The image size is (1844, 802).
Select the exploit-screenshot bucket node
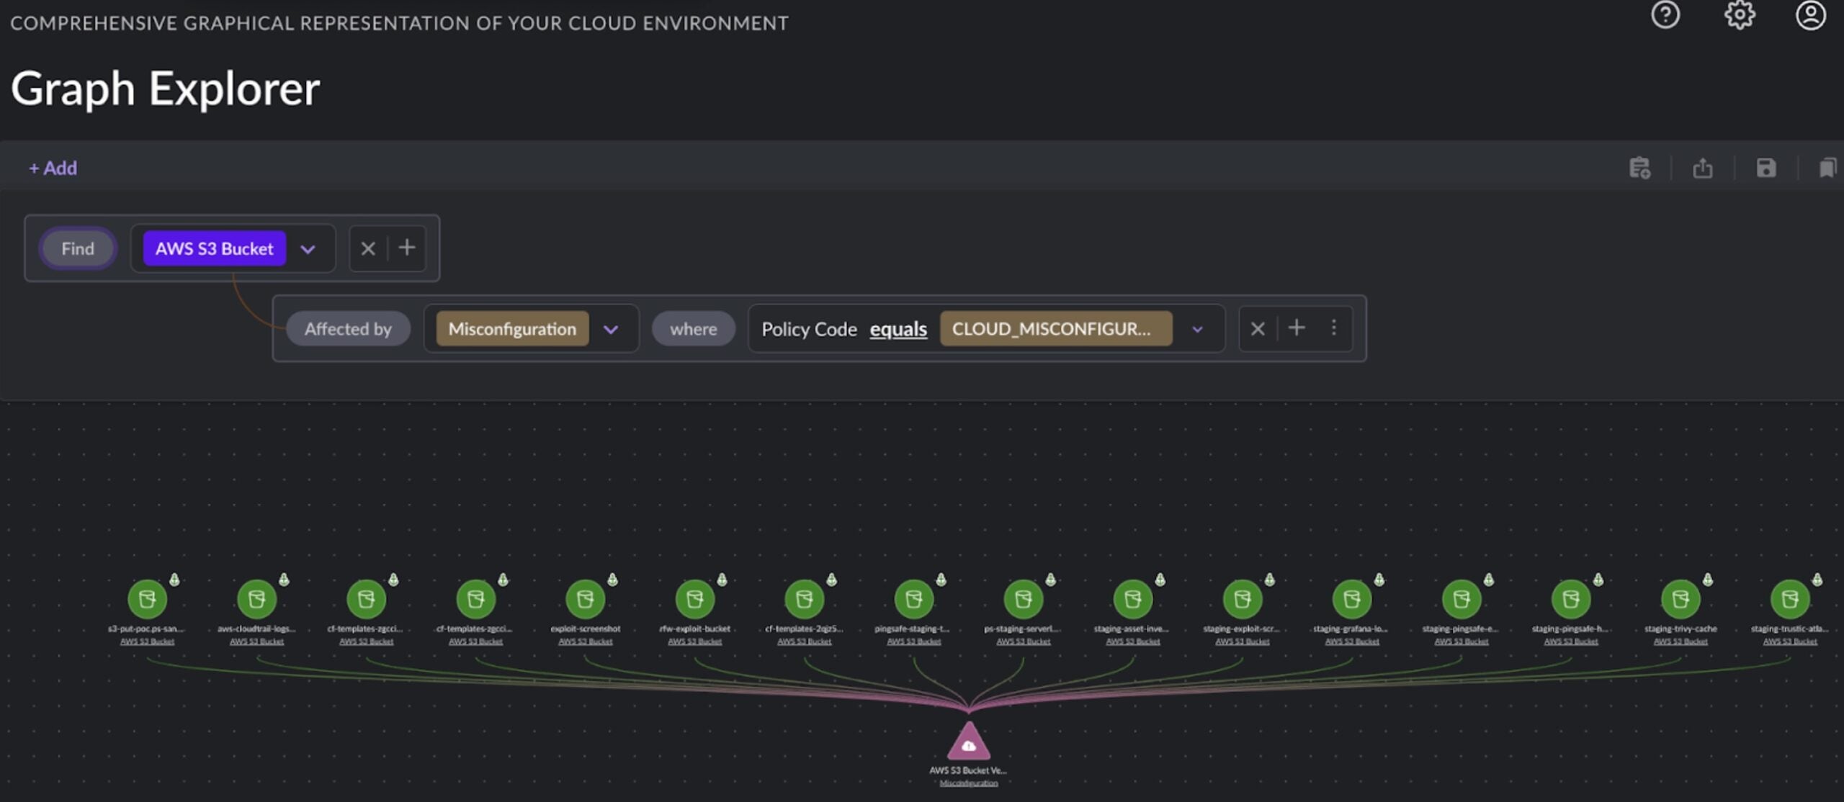tap(585, 599)
